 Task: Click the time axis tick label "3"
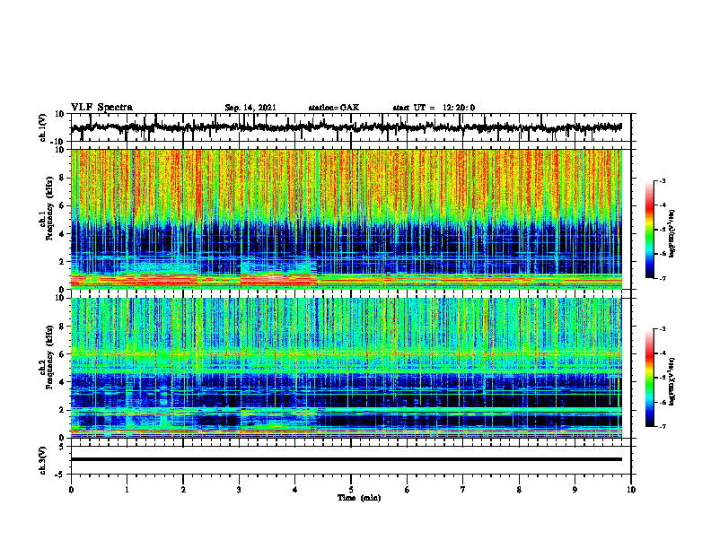(239, 490)
